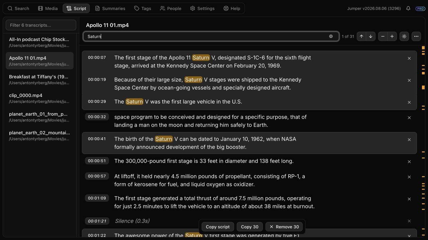Click the line about 300,000-pound first stage
The width and height of the screenshot is (428, 240).
[204, 161]
